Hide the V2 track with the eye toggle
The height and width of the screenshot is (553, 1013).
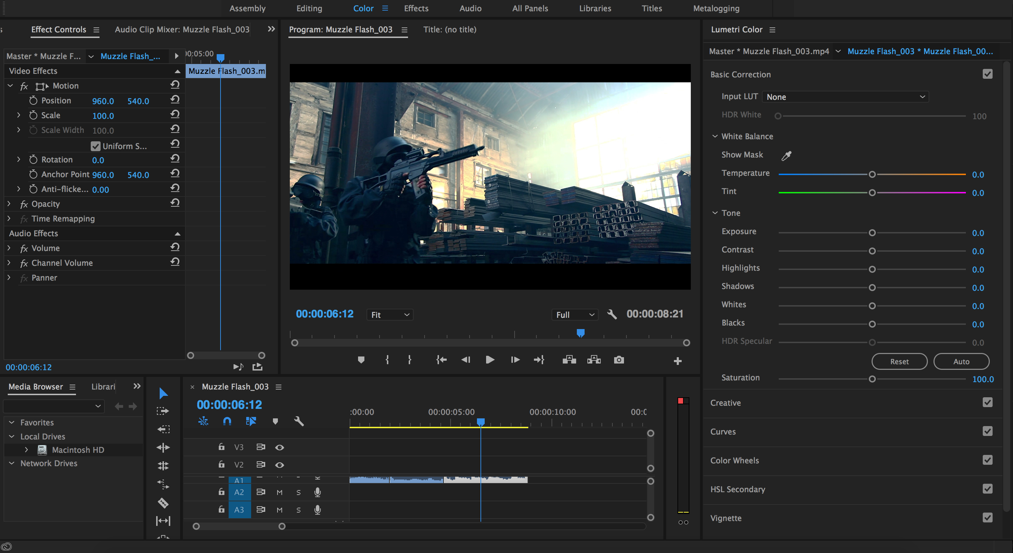[280, 464]
